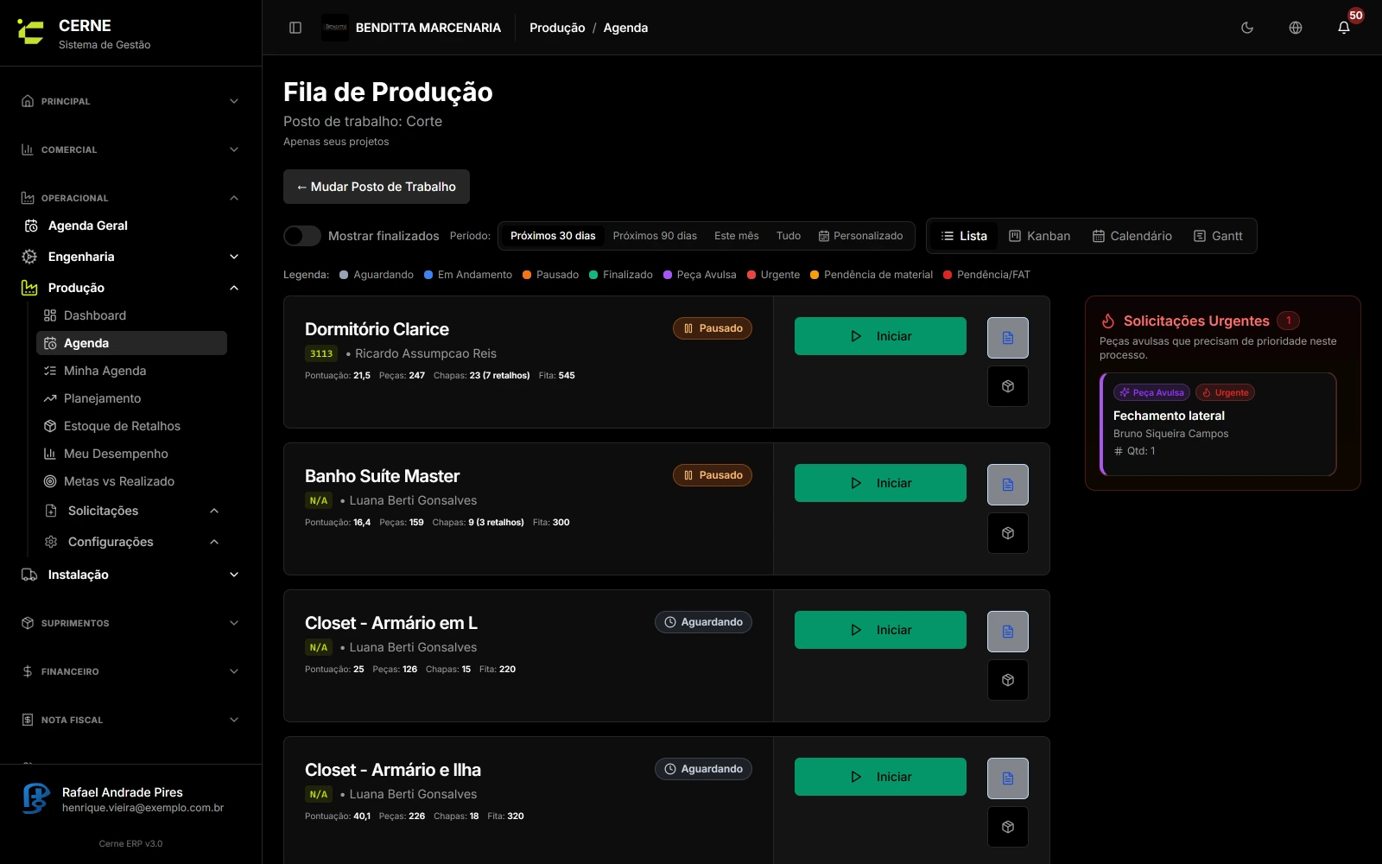This screenshot has width=1382, height=864.
Task: Open the Agenda item in Produção menu
Action: [x=131, y=343]
